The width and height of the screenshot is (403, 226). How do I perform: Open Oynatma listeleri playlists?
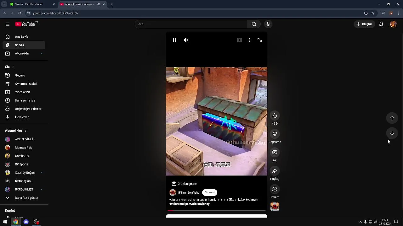coord(24,84)
